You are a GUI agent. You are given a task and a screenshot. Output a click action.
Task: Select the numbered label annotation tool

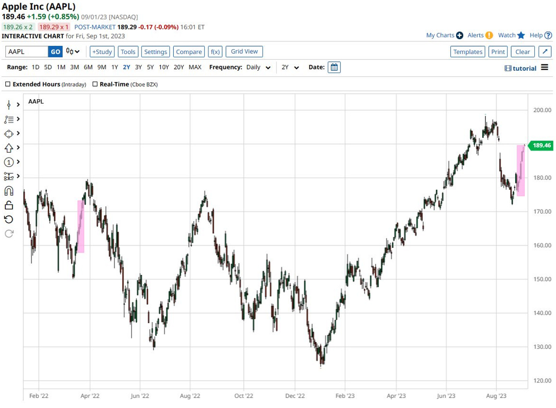(x=9, y=162)
